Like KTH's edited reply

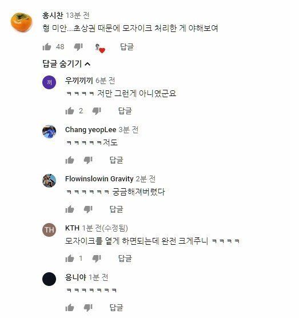coord(70,259)
